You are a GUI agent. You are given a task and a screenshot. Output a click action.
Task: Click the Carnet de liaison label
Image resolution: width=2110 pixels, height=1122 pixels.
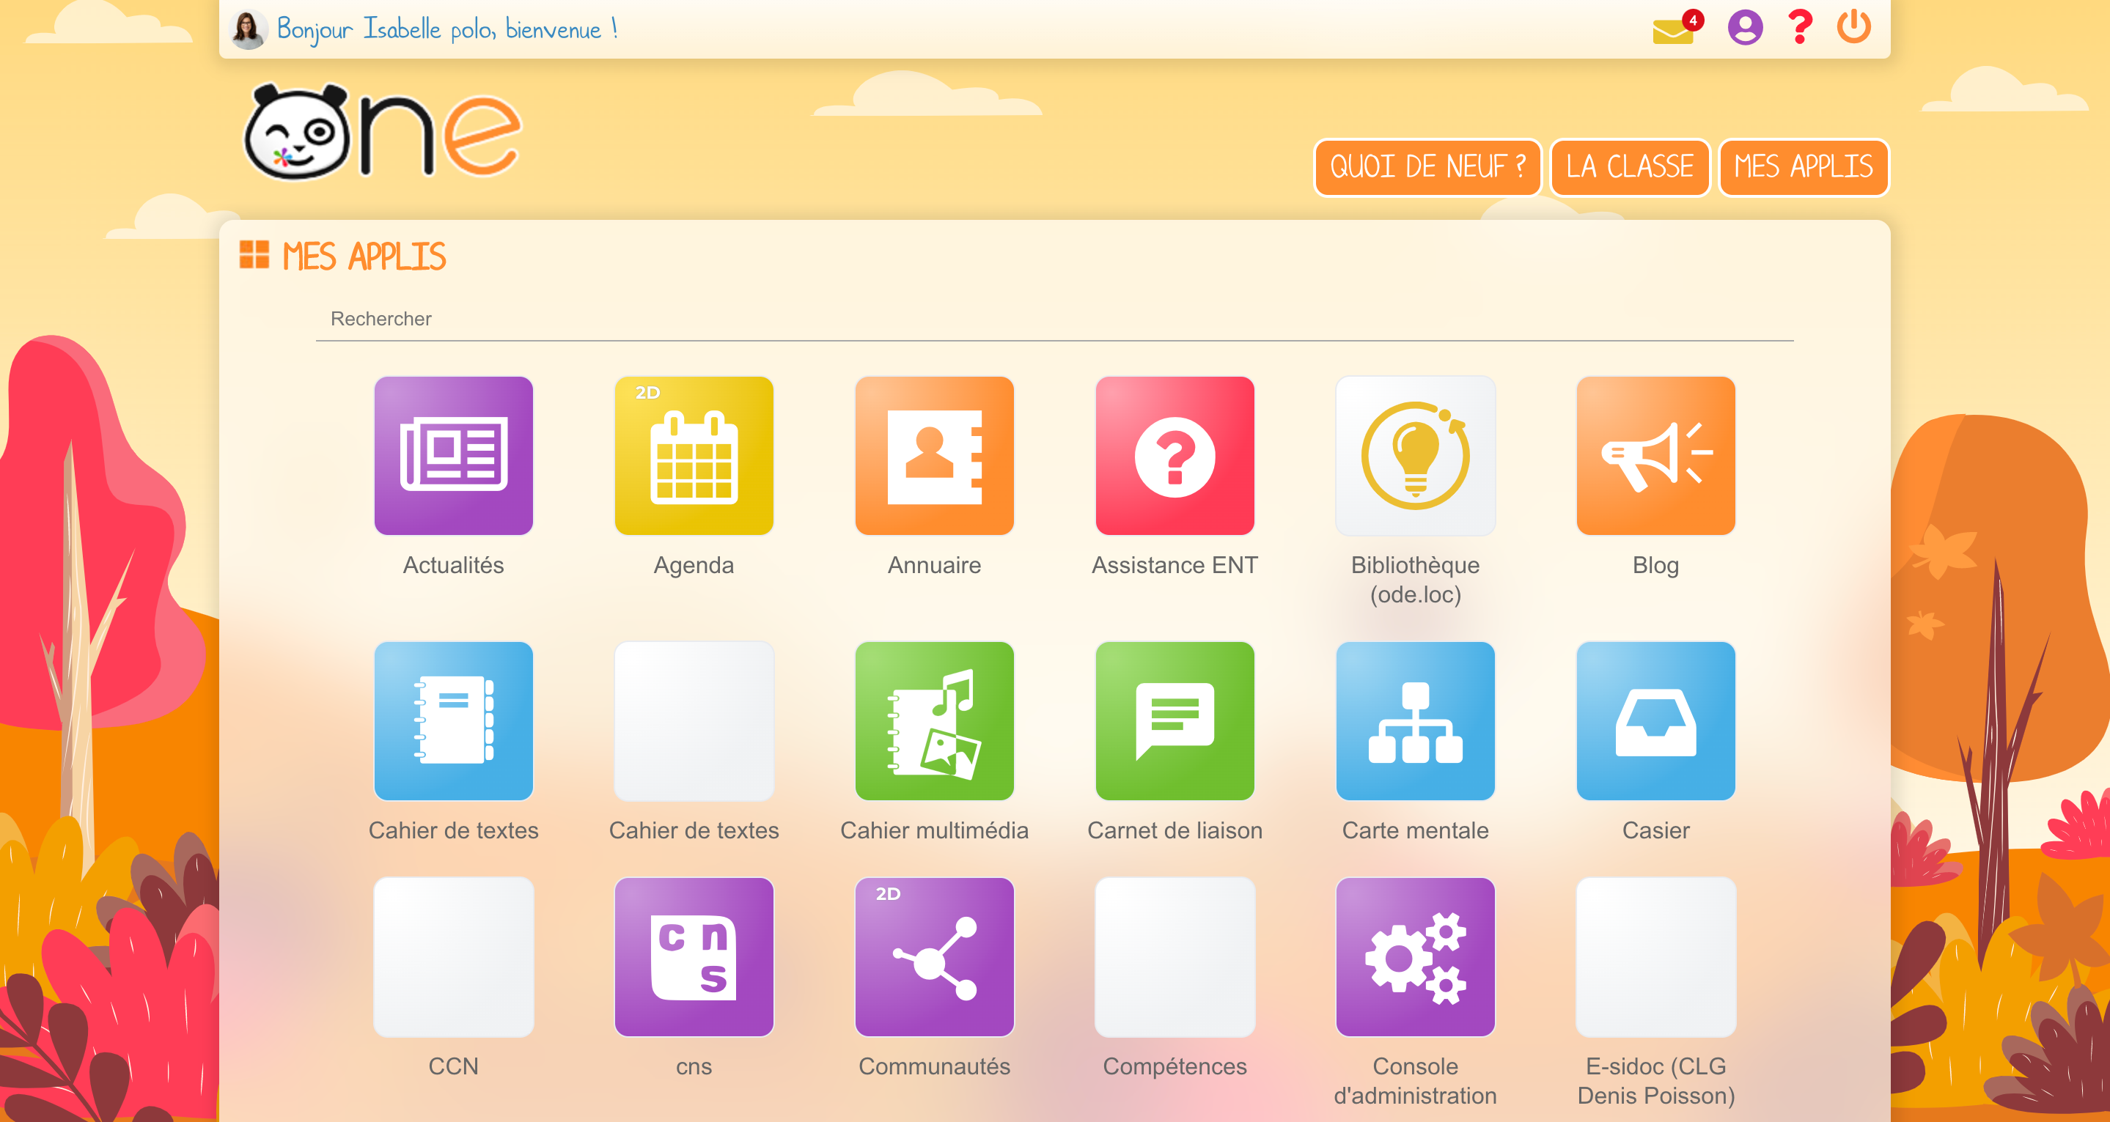1175,830
